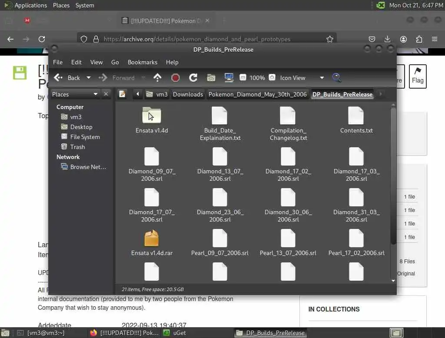The width and height of the screenshot is (445, 338).
Task: Select Pearl_09_07_2006.srl file
Action: [220, 243]
